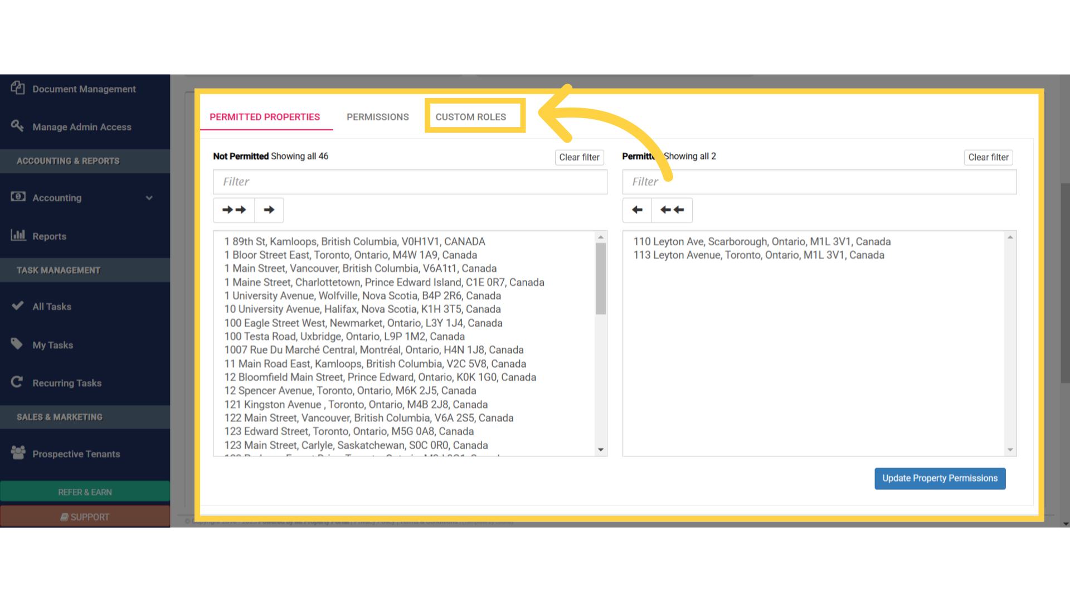This screenshot has width=1070, height=602.
Task: Click the Recurring Tasks refresh icon
Action: click(17, 382)
